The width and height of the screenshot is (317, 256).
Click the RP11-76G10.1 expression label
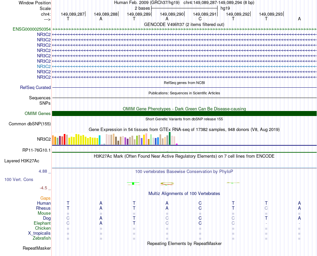[x=36, y=150]
